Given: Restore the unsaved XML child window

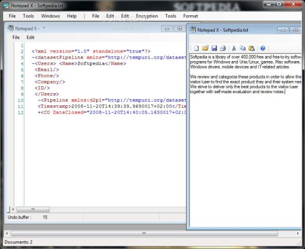Looking at the screenshot, I should tap(179, 29).
